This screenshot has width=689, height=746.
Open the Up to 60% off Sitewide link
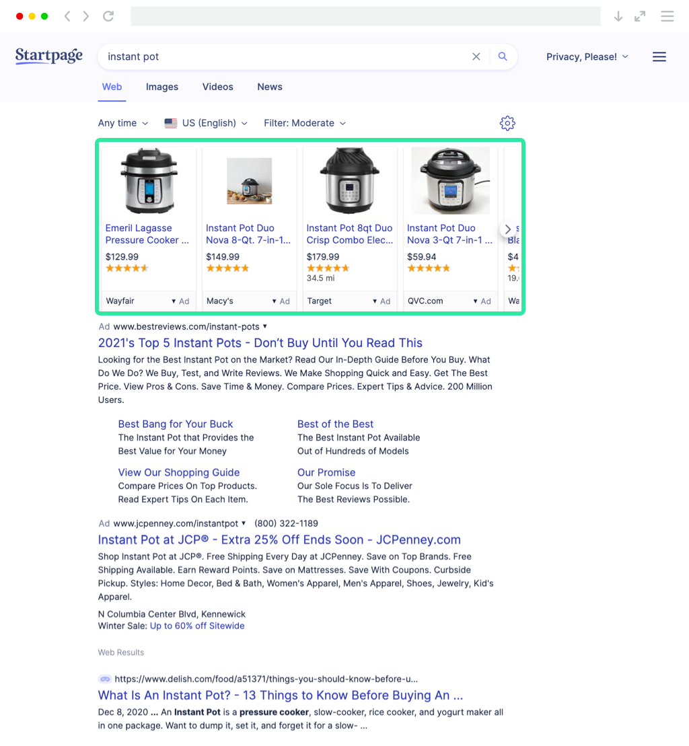point(197,626)
